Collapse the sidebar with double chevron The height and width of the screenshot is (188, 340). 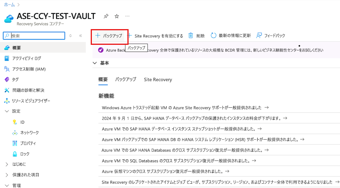click(x=80, y=36)
